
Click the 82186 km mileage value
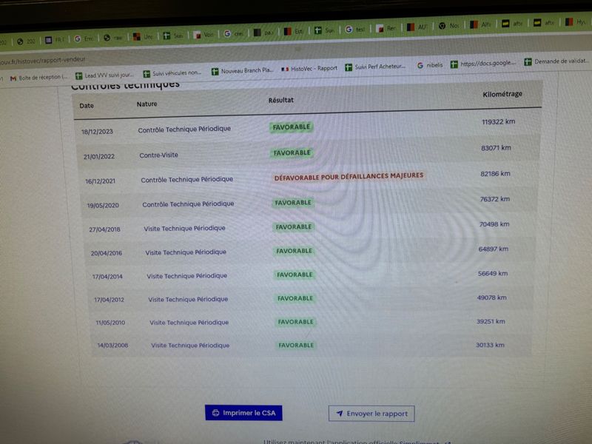pos(495,174)
